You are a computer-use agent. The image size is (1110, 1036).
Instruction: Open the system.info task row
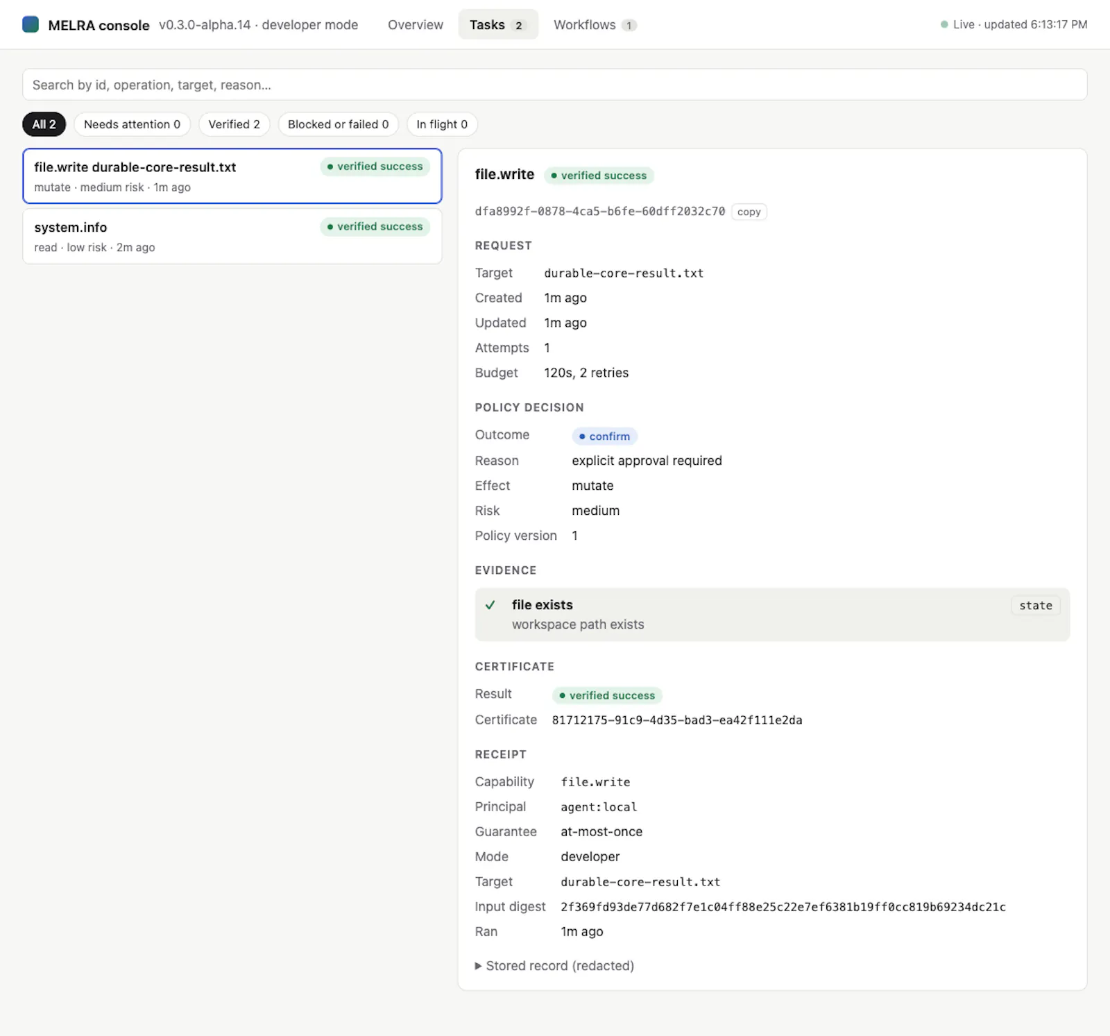click(232, 237)
